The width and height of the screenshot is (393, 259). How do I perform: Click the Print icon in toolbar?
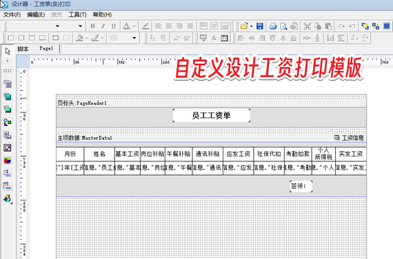point(273,26)
